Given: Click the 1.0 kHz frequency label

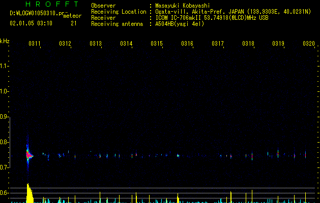Looking at the screenshot, I should 4,91.
